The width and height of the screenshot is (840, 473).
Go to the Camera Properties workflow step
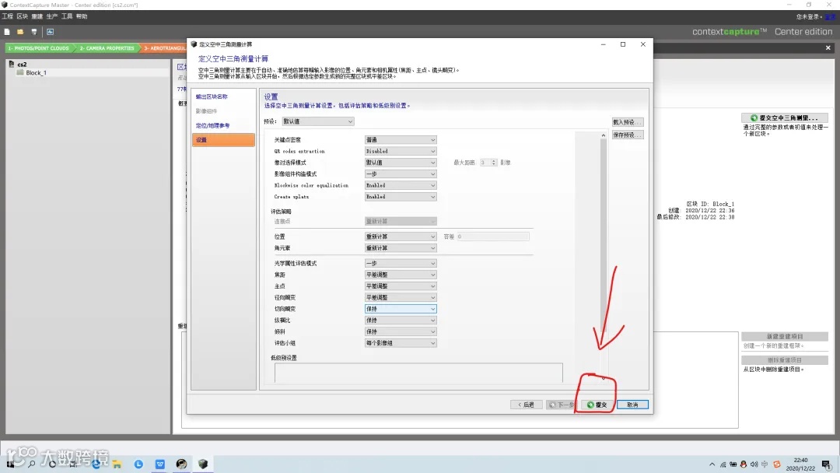click(107, 48)
